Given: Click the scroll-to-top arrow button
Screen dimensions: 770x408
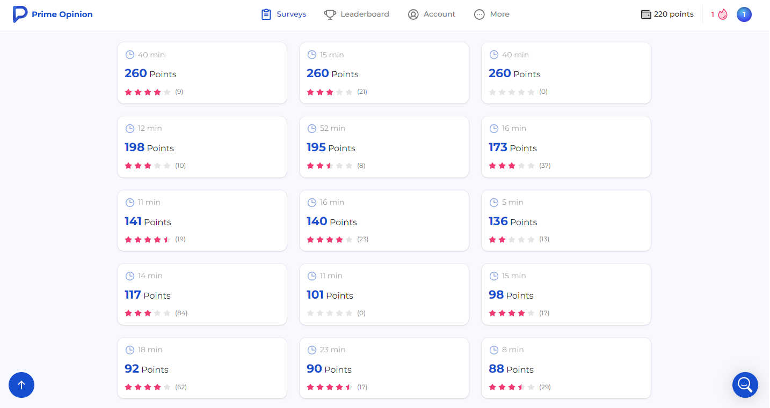Looking at the screenshot, I should pos(21,384).
